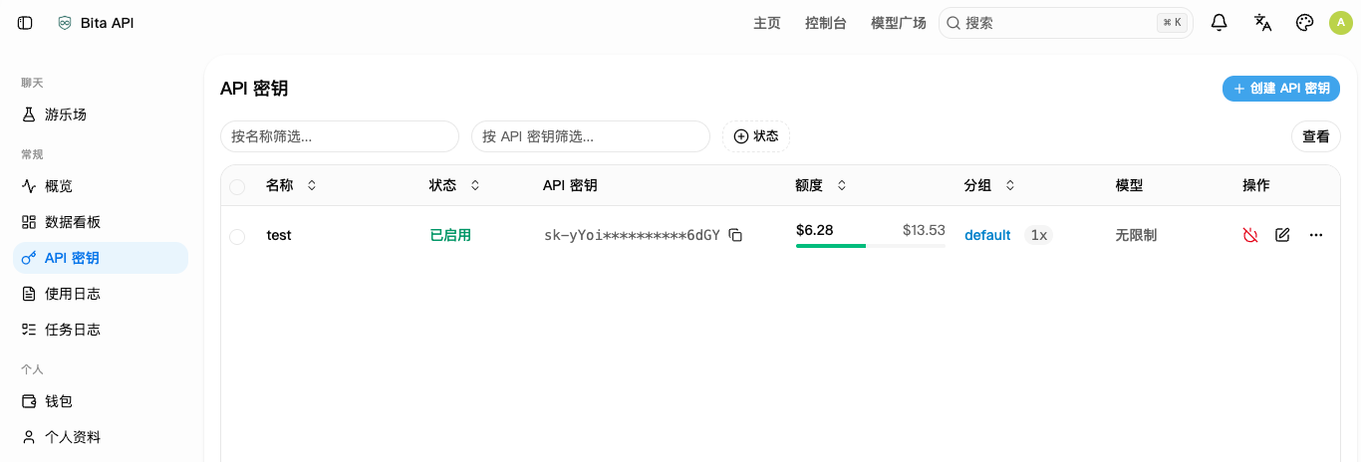Click the 1x ratio badge
Image resolution: width=1361 pixels, height=462 pixels.
point(1039,235)
